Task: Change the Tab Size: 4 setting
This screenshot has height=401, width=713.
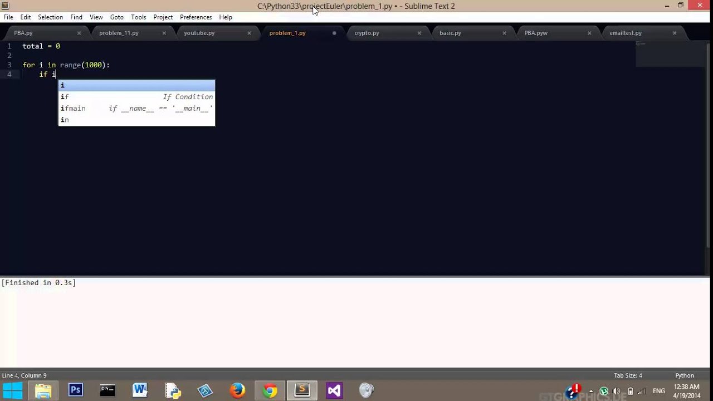Action: 628,376
